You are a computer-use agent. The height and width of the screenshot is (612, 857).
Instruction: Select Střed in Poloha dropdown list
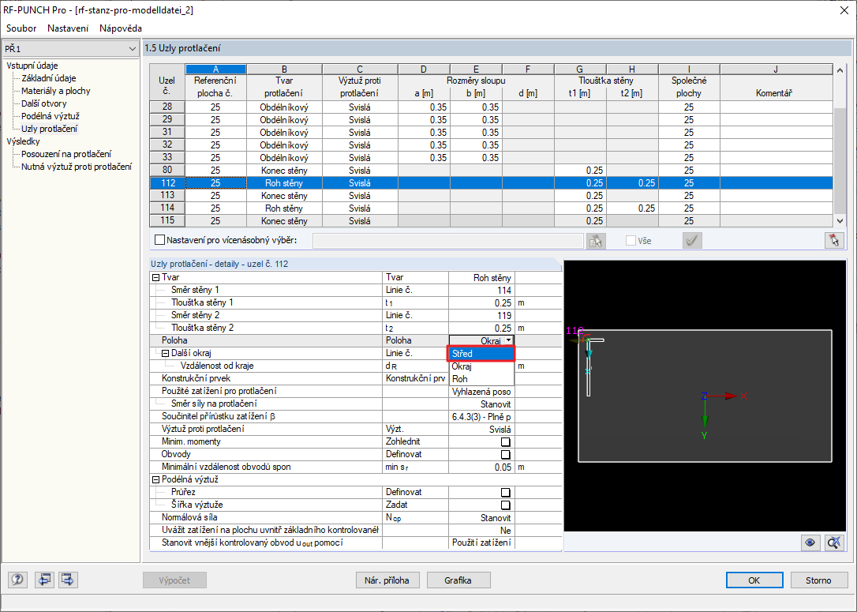pos(481,354)
